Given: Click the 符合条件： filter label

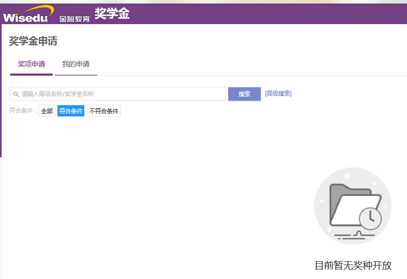Looking at the screenshot, I should point(23,111).
